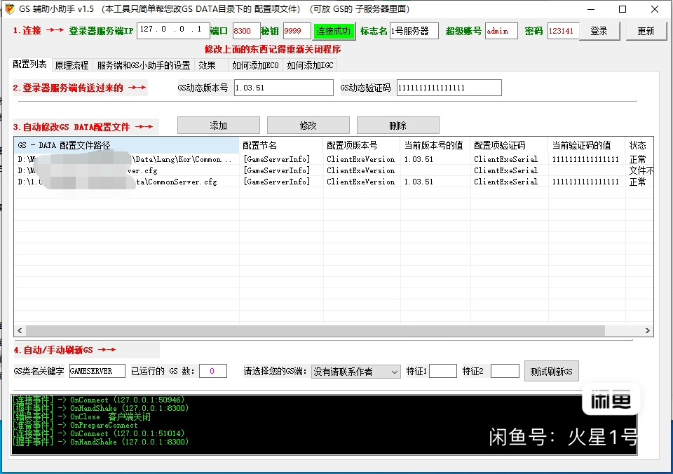673x474 pixels.
Task: Select the 如何添加ECO tab
Action: click(x=255, y=65)
